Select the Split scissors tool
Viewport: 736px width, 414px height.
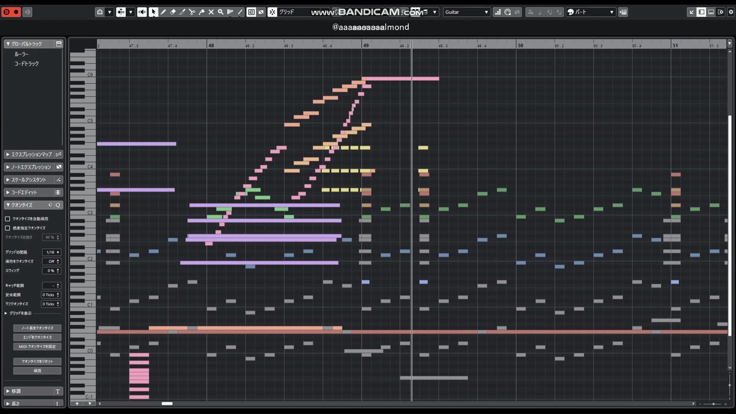(x=192, y=11)
